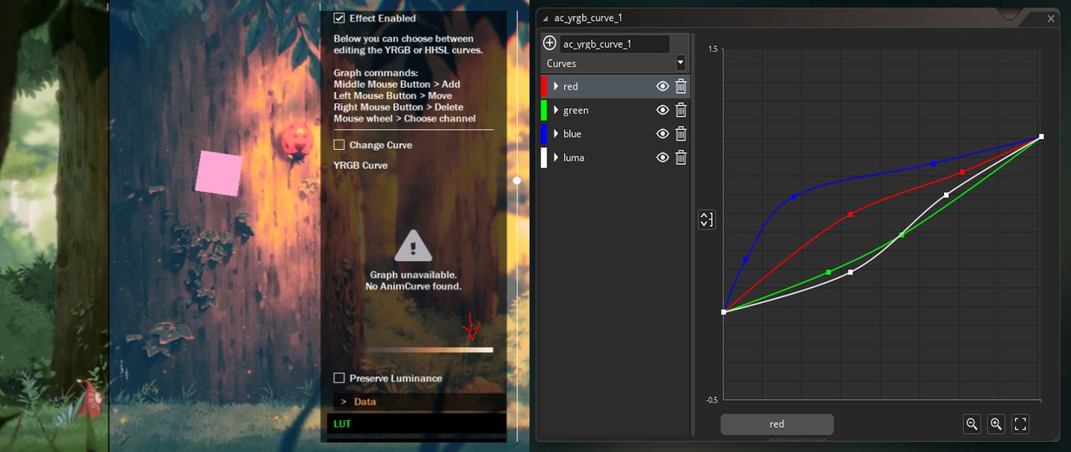Toggle visibility of the luma channel
Image resolution: width=1071 pixels, height=452 pixels.
(663, 157)
